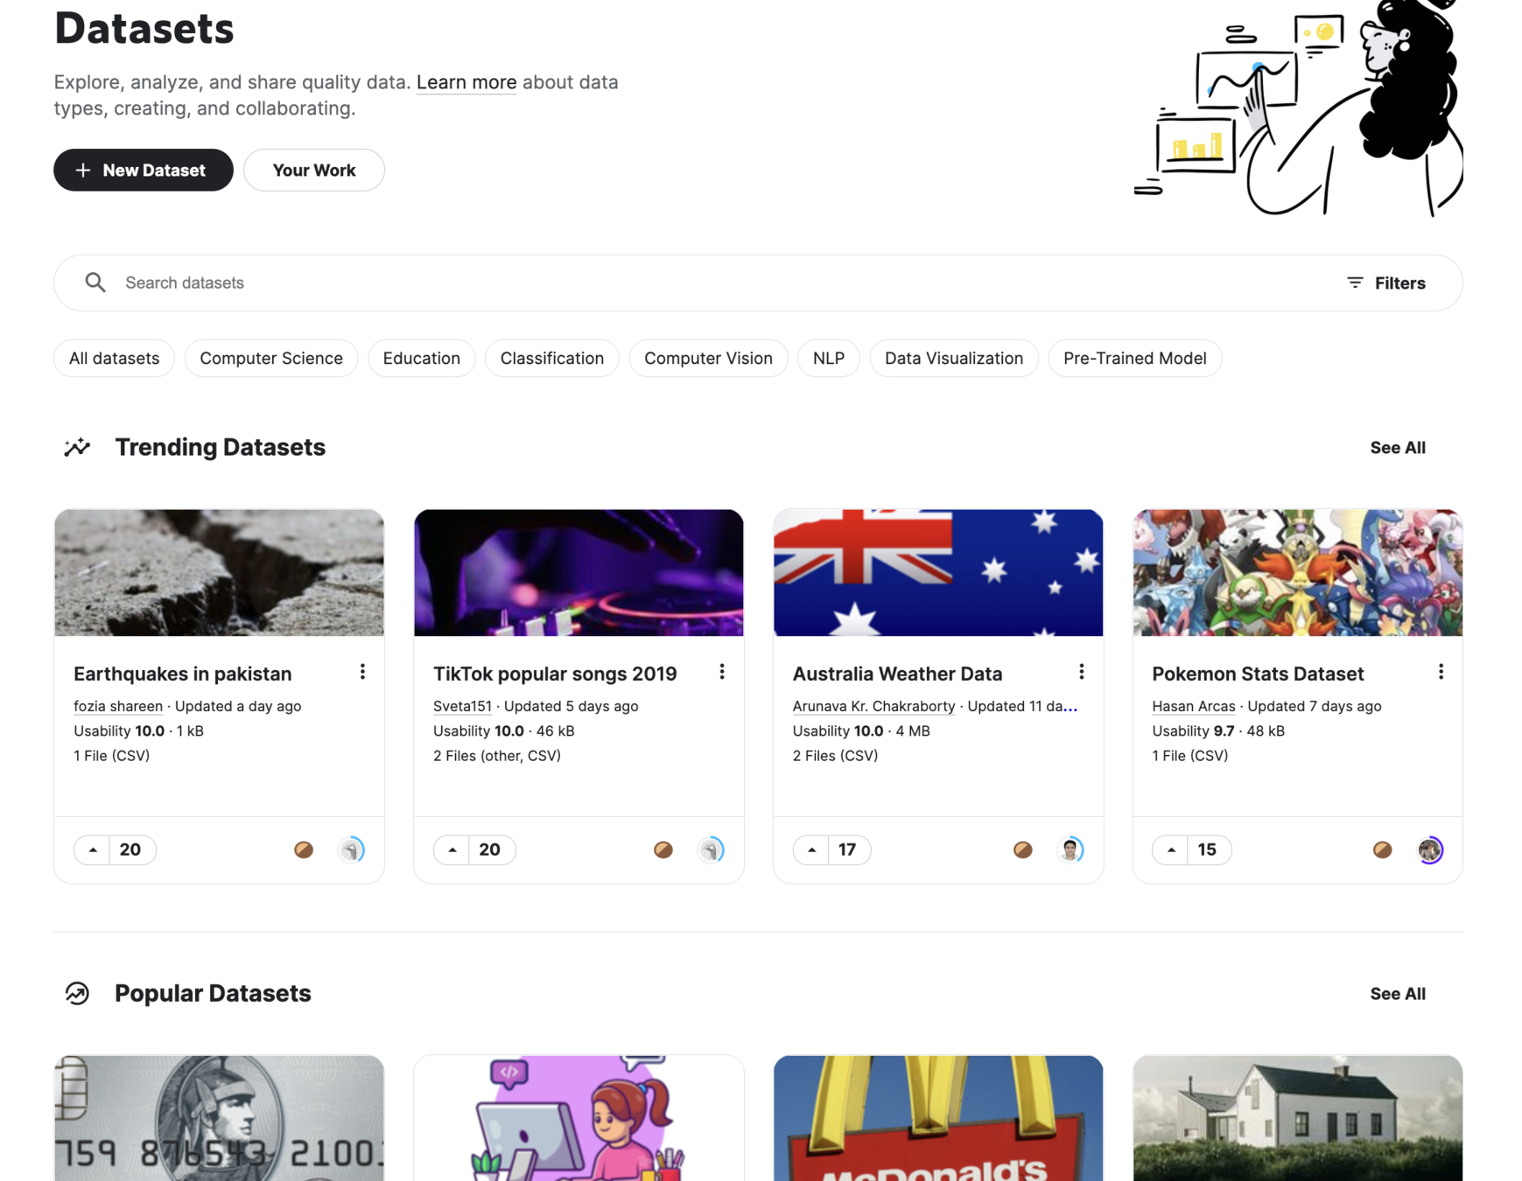
Task: Click vote count 15 on Pokemon Stats card
Action: [x=1207, y=849]
